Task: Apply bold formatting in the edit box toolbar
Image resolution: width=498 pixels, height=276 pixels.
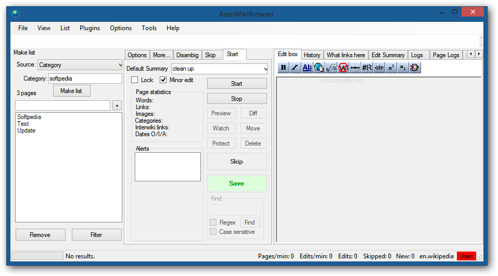Action: click(x=283, y=68)
